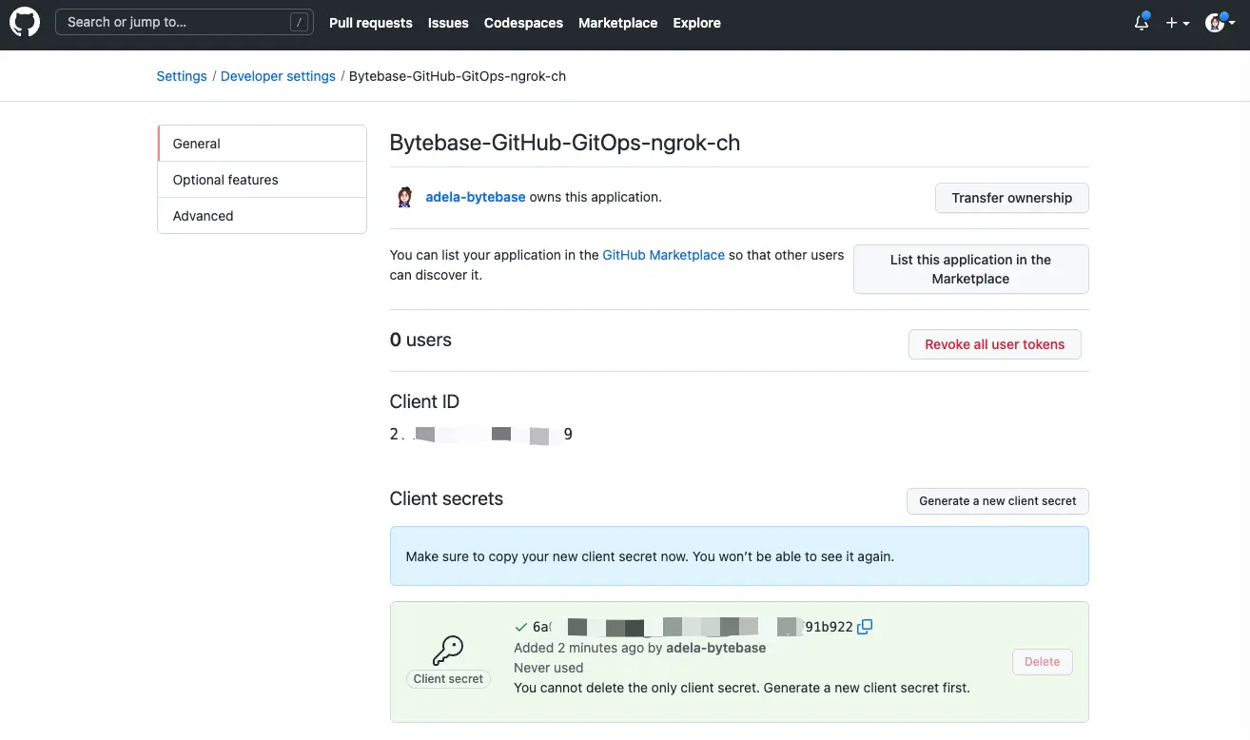Click the slash shortcut icon in the search bar

coord(300,20)
